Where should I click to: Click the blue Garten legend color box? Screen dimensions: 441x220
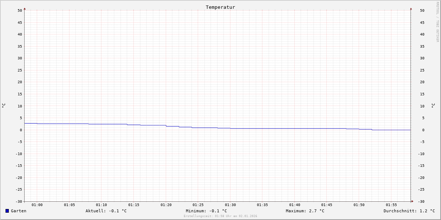tap(7, 211)
